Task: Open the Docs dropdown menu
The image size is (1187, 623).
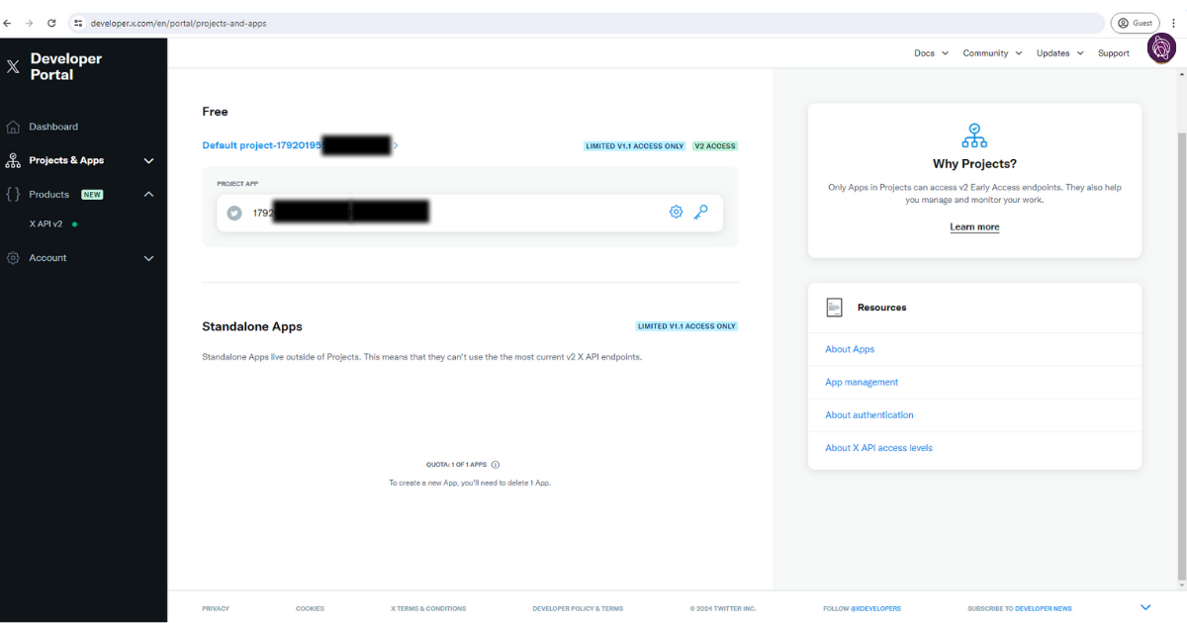Action: coord(931,53)
